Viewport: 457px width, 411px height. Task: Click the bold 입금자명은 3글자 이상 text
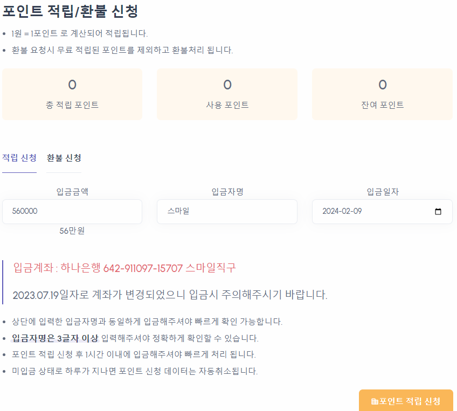54,338
